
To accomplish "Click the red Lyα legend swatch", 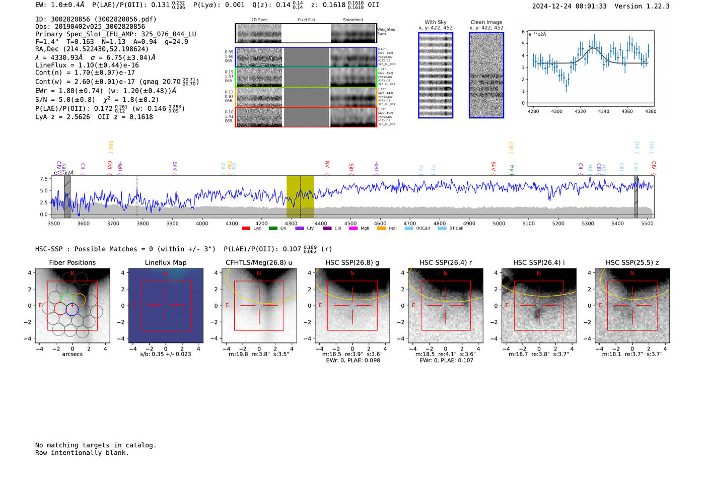I will 246,228.
